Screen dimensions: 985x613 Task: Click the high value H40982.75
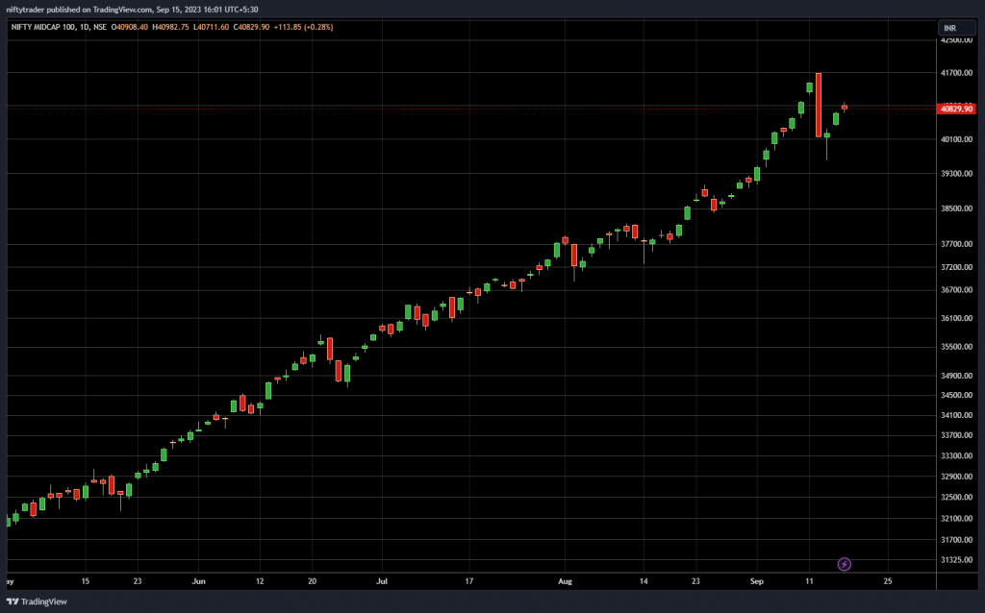tap(170, 27)
